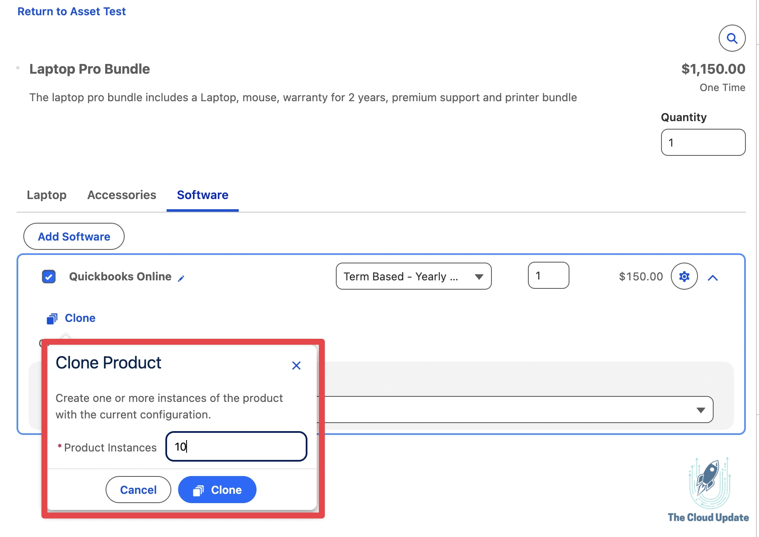The height and width of the screenshot is (537, 759).
Task: Uncheck the Quickbooks Online checkbox
Action: (49, 277)
